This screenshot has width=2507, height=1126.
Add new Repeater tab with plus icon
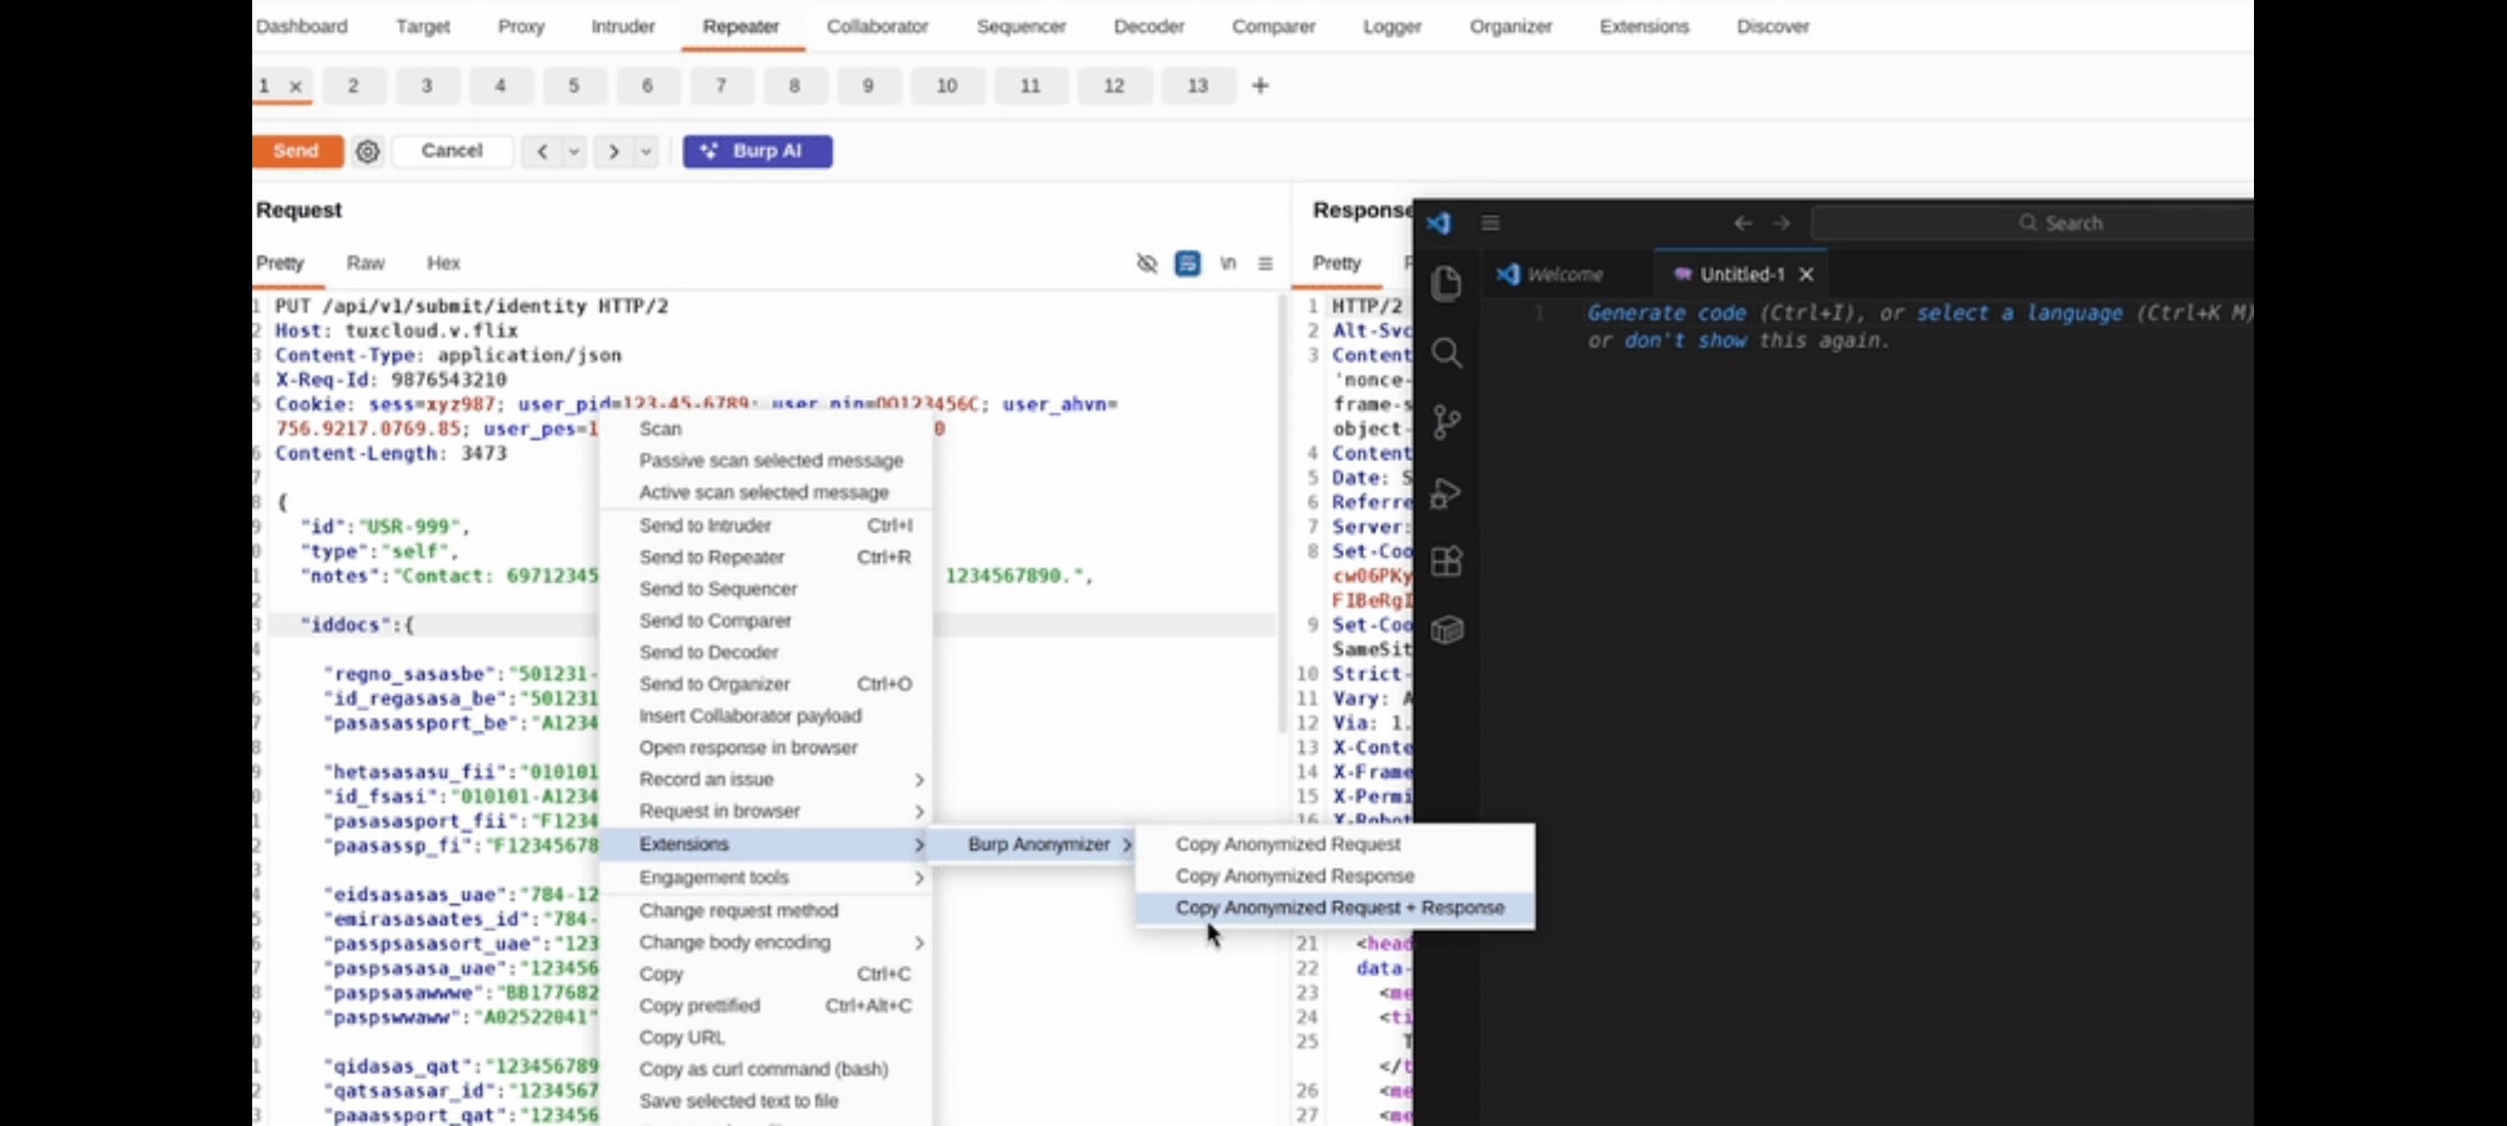[x=1259, y=85]
